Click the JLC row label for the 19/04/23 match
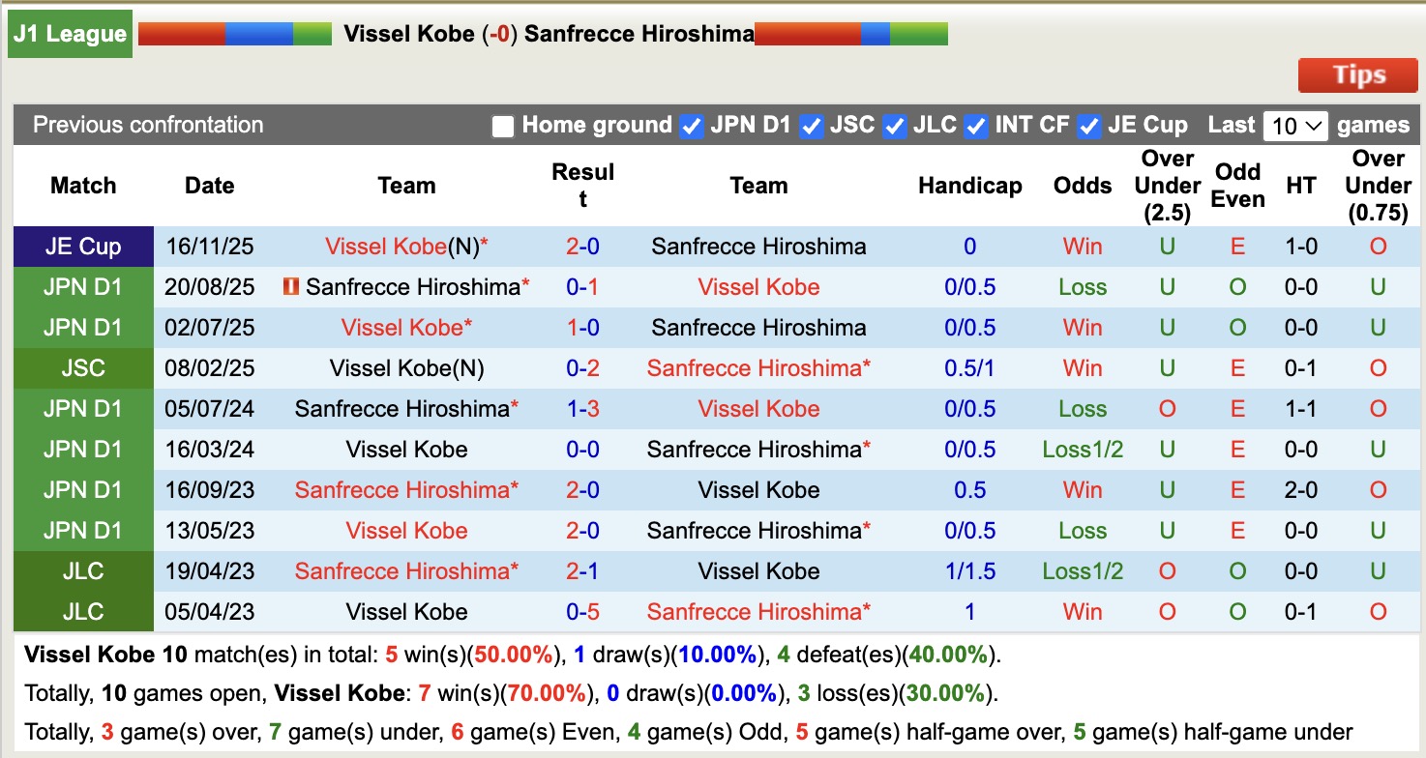1426x758 pixels. coord(83,570)
